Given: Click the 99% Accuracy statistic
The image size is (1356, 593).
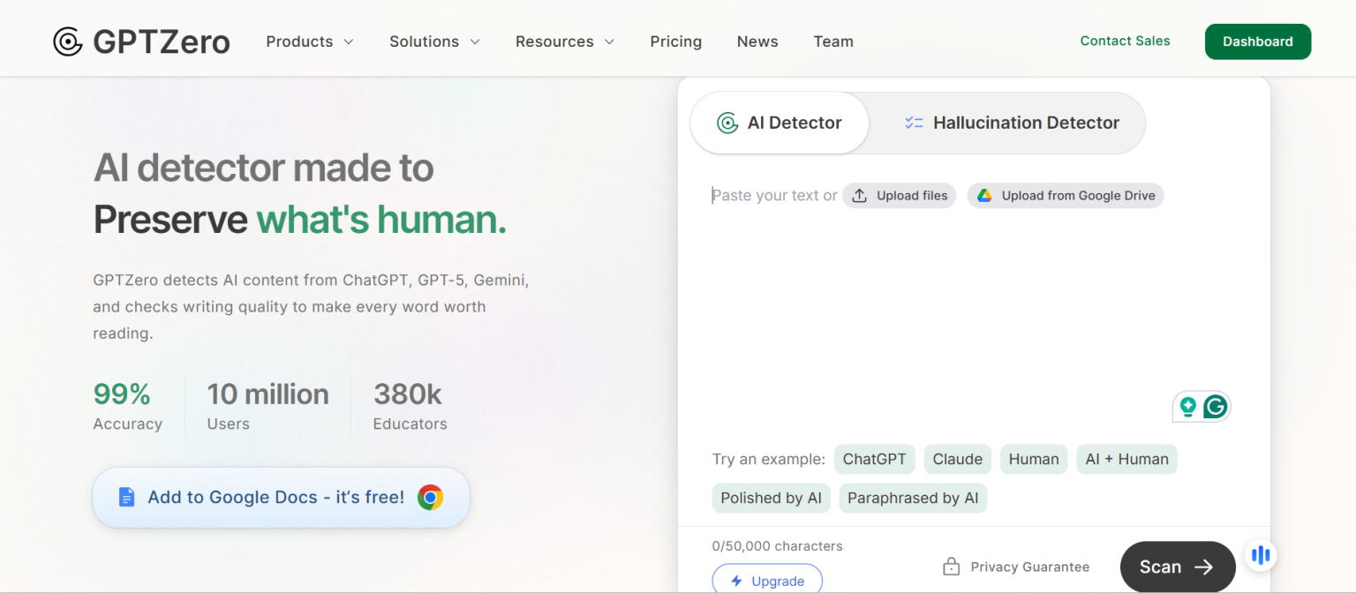Looking at the screenshot, I should pos(128,406).
